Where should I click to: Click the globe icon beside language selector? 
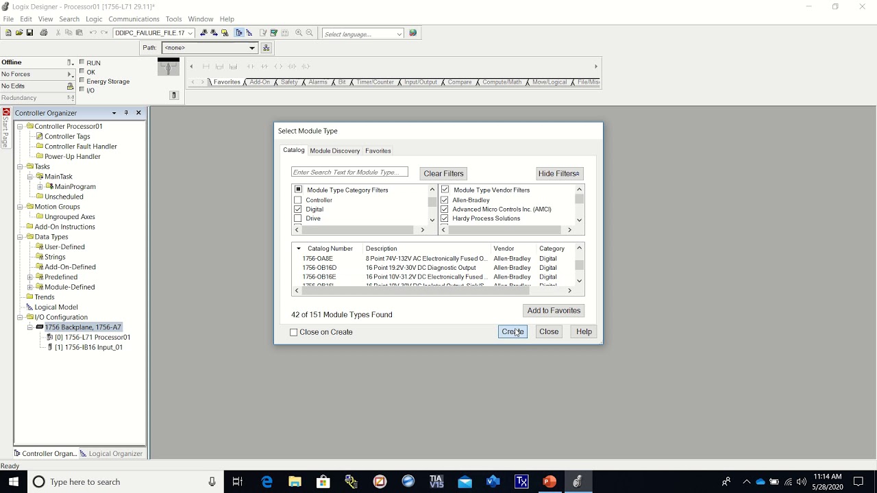click(x=412, y=33)
